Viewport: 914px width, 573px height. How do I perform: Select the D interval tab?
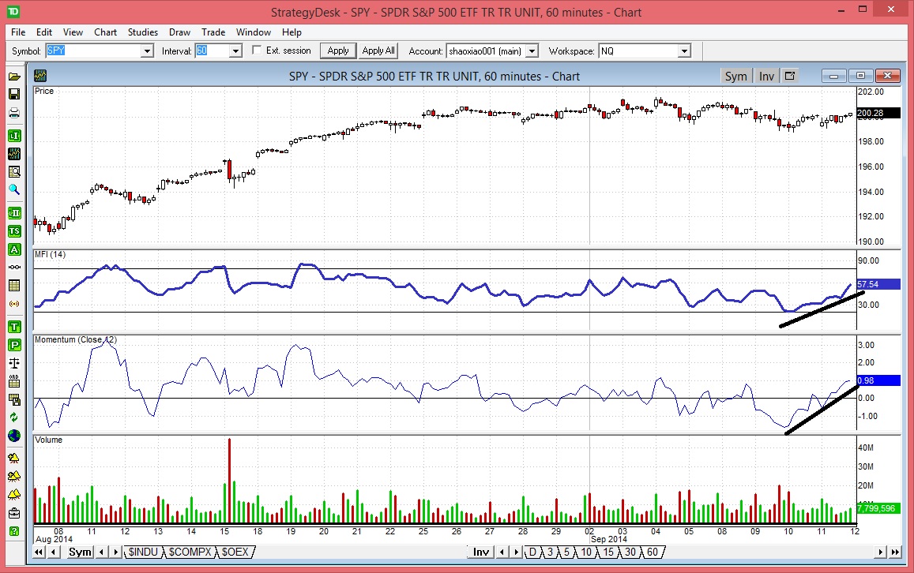532,552
